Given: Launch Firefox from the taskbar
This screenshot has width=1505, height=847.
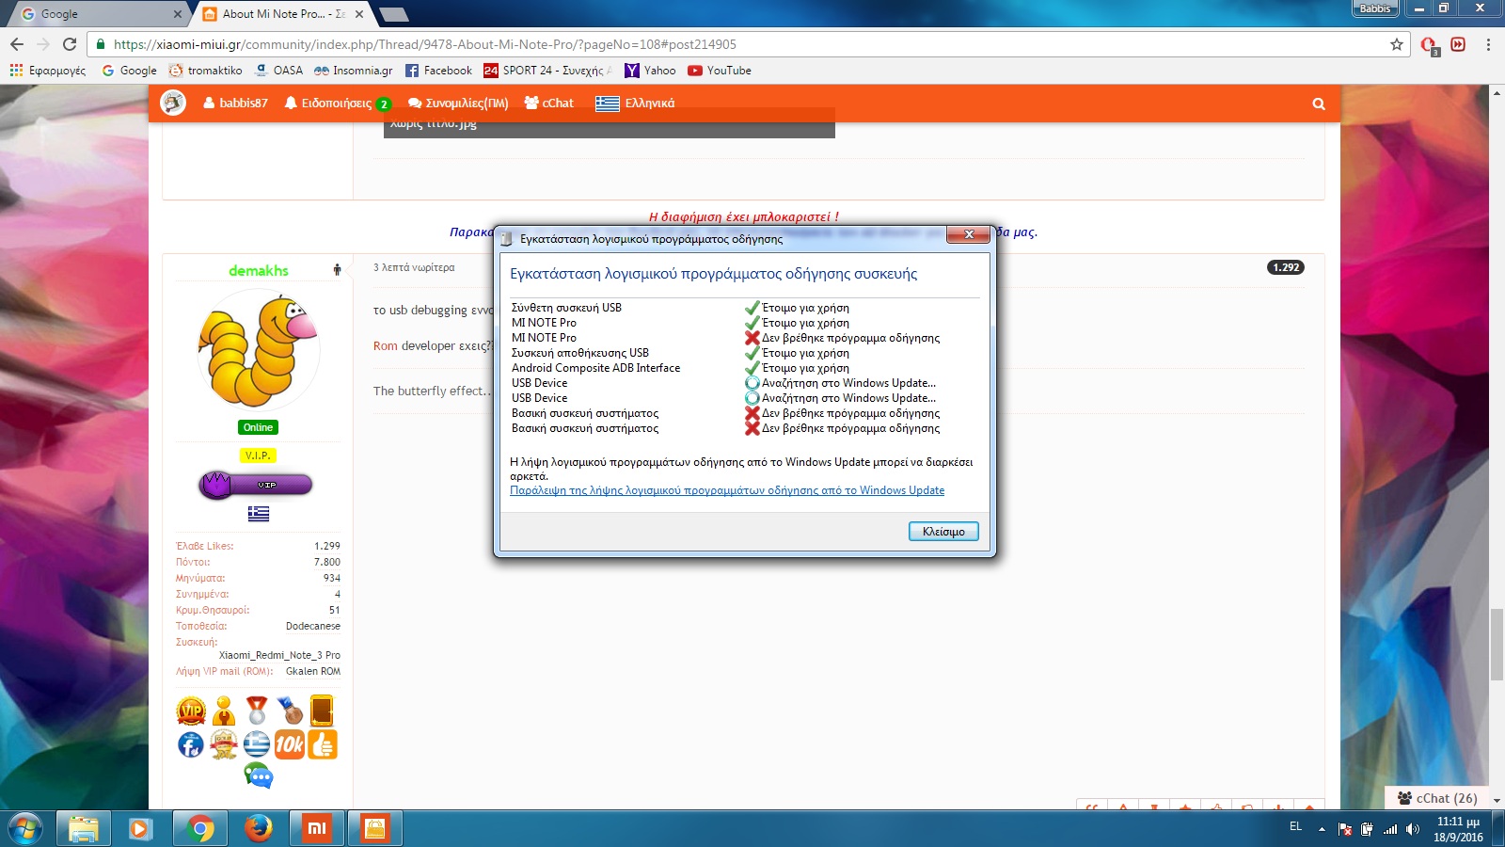Looking at the screenshot, I should [x=258, y=828].
